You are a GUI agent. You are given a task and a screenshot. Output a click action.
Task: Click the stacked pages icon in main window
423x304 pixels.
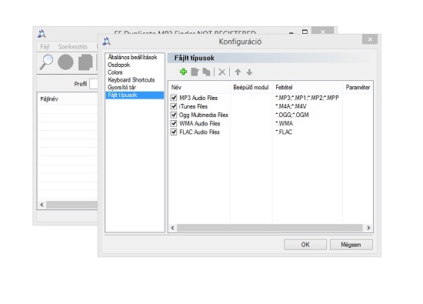[x=85, y=62]
